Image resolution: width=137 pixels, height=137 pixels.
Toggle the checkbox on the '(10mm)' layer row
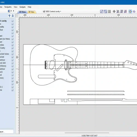12,66
